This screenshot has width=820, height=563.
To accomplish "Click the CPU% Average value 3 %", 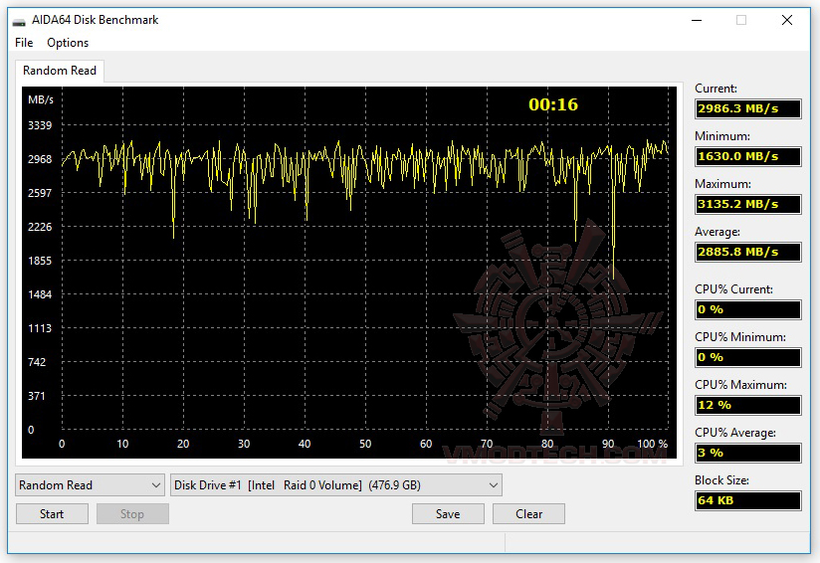I will click(747, 453).
